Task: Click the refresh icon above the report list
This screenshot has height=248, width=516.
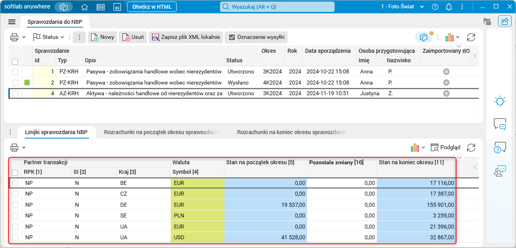Action: pyautogui.click(x=471, y=37)
